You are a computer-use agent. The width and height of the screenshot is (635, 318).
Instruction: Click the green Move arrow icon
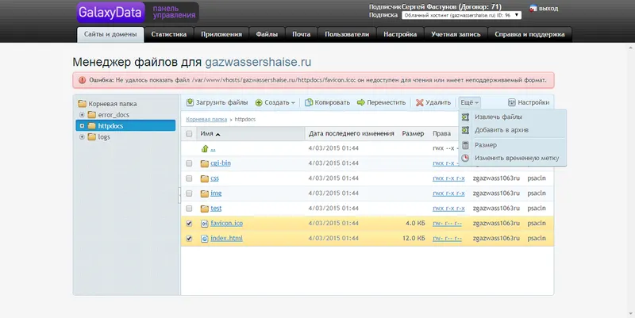point(361,102)
